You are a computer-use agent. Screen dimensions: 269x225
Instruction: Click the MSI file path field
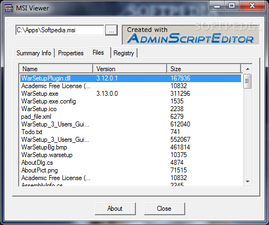coord(60,30)
